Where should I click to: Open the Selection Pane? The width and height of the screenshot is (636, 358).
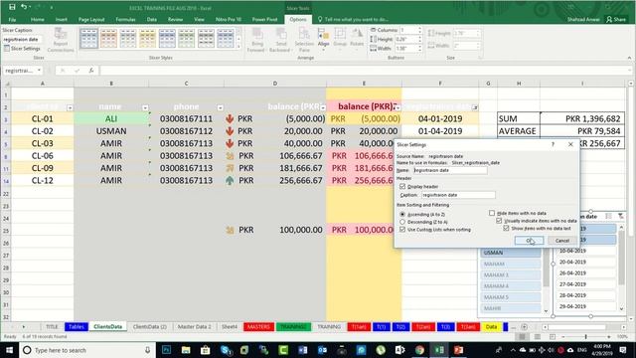coord(304,40)
